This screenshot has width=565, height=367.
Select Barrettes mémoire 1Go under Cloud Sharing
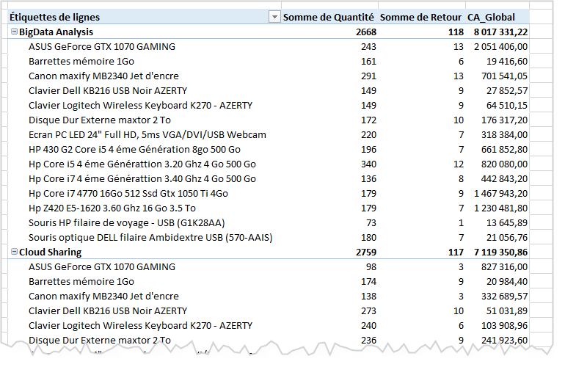[81, 282]
